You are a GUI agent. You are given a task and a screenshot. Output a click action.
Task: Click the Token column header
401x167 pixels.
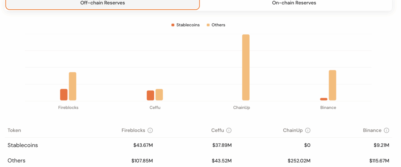14,131
